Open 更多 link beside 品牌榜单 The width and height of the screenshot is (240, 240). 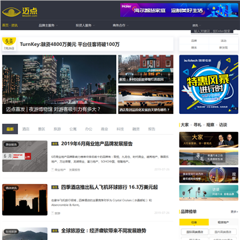tap(234, 212)
